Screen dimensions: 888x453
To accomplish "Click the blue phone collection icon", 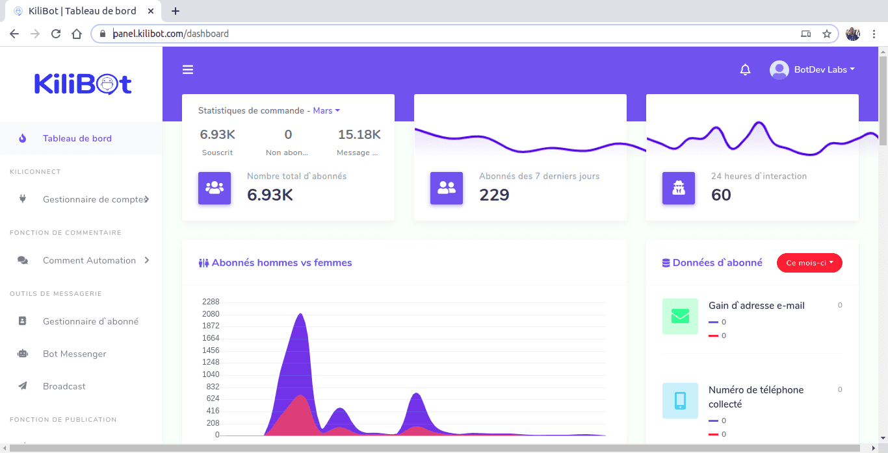I will click(680, 400).
